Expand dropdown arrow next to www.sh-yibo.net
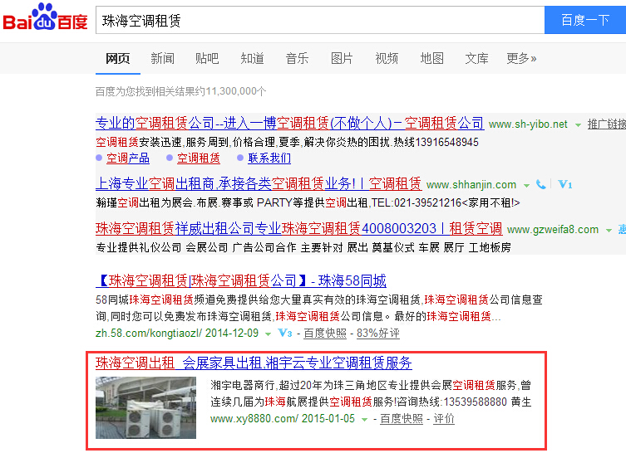 [x=578, y=125]
